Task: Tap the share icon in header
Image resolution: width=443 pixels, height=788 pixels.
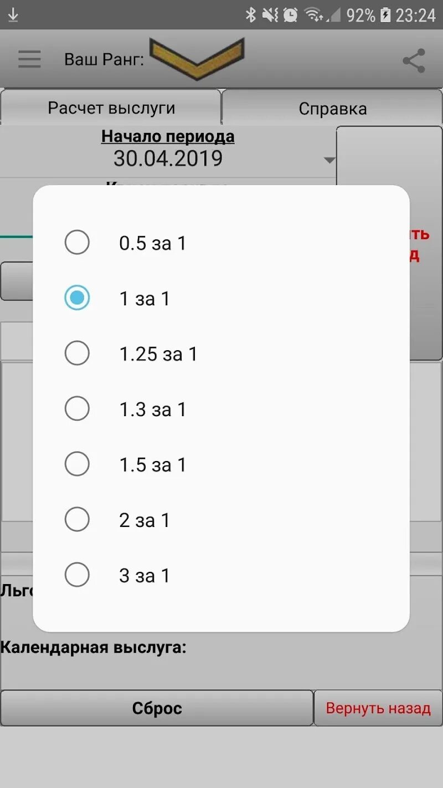Action: (x=414, y=60)
